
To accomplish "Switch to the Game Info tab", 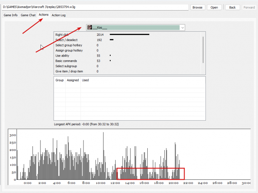I will coord(11,15).
